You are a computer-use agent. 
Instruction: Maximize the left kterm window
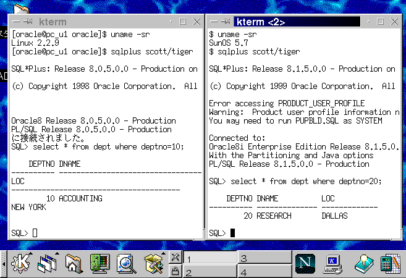183,22
